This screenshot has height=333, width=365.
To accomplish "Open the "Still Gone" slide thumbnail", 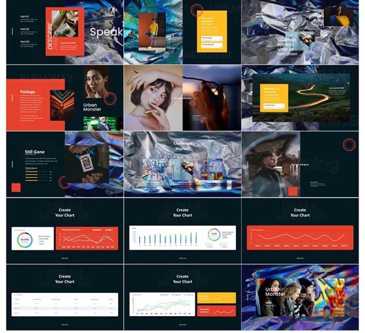I will (65, 164).
